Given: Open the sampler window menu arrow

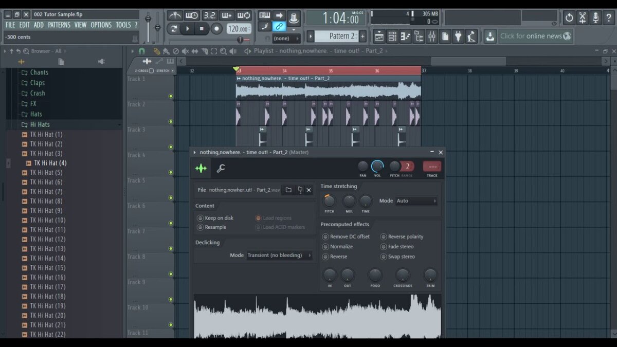Looking at the screenshot, I should point(194,152).
